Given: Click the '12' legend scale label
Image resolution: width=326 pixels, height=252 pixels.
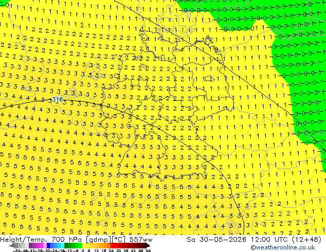Looking at the screenshot, I should [97, 251].
